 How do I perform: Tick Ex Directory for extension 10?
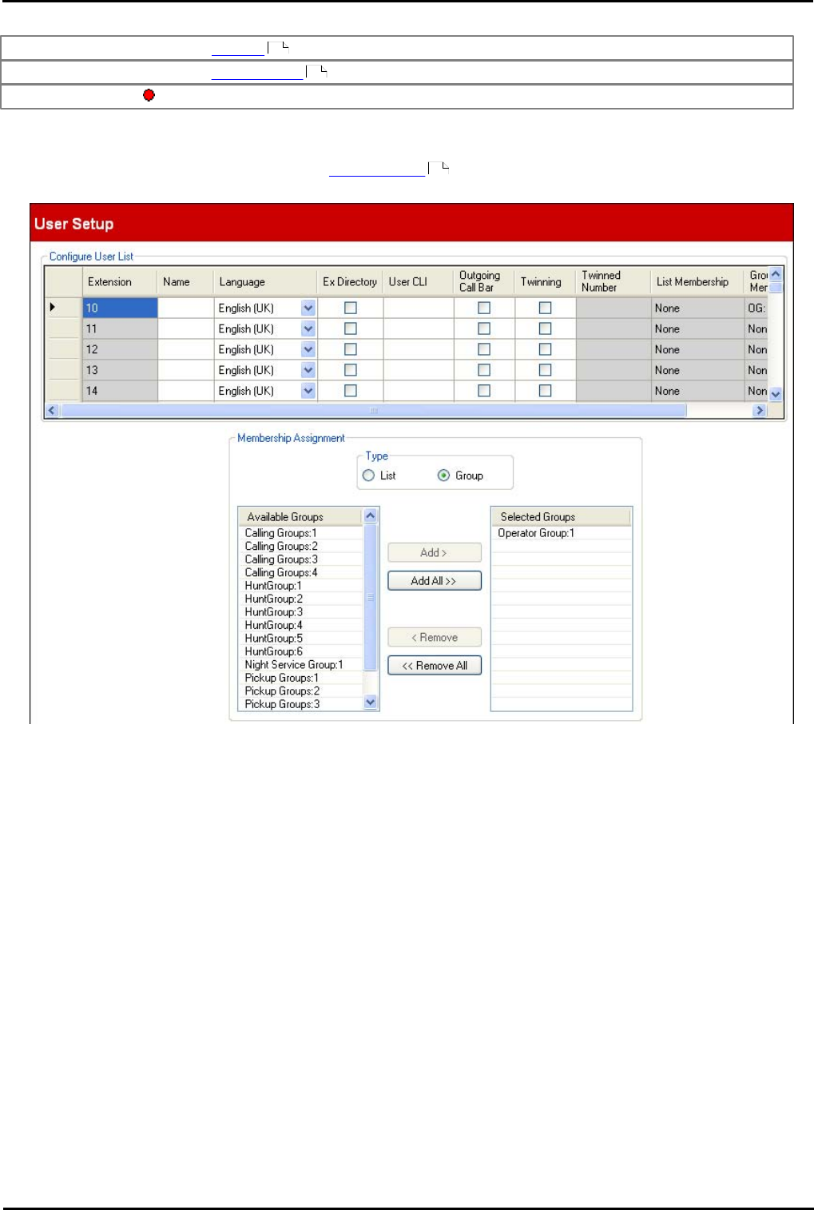(x=350, y=308)
